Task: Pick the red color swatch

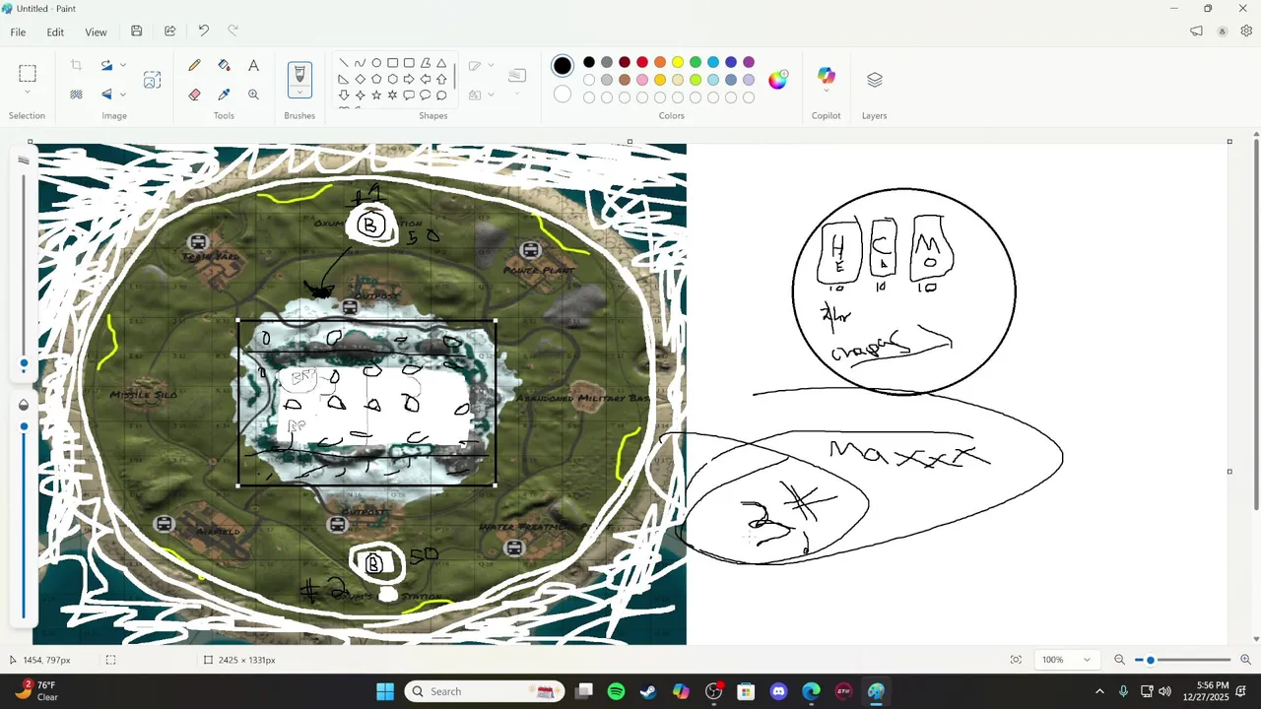Action: click(x=642, y=62)
